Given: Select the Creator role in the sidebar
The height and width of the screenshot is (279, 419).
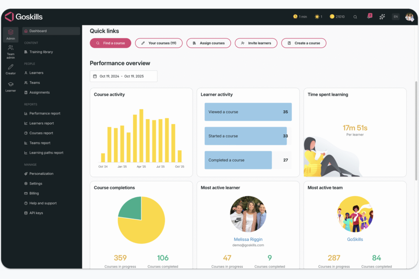Looking at the screenshot, I should [x=10, y=69].
